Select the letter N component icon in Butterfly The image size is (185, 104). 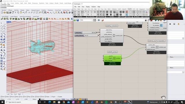click(104, 12)
